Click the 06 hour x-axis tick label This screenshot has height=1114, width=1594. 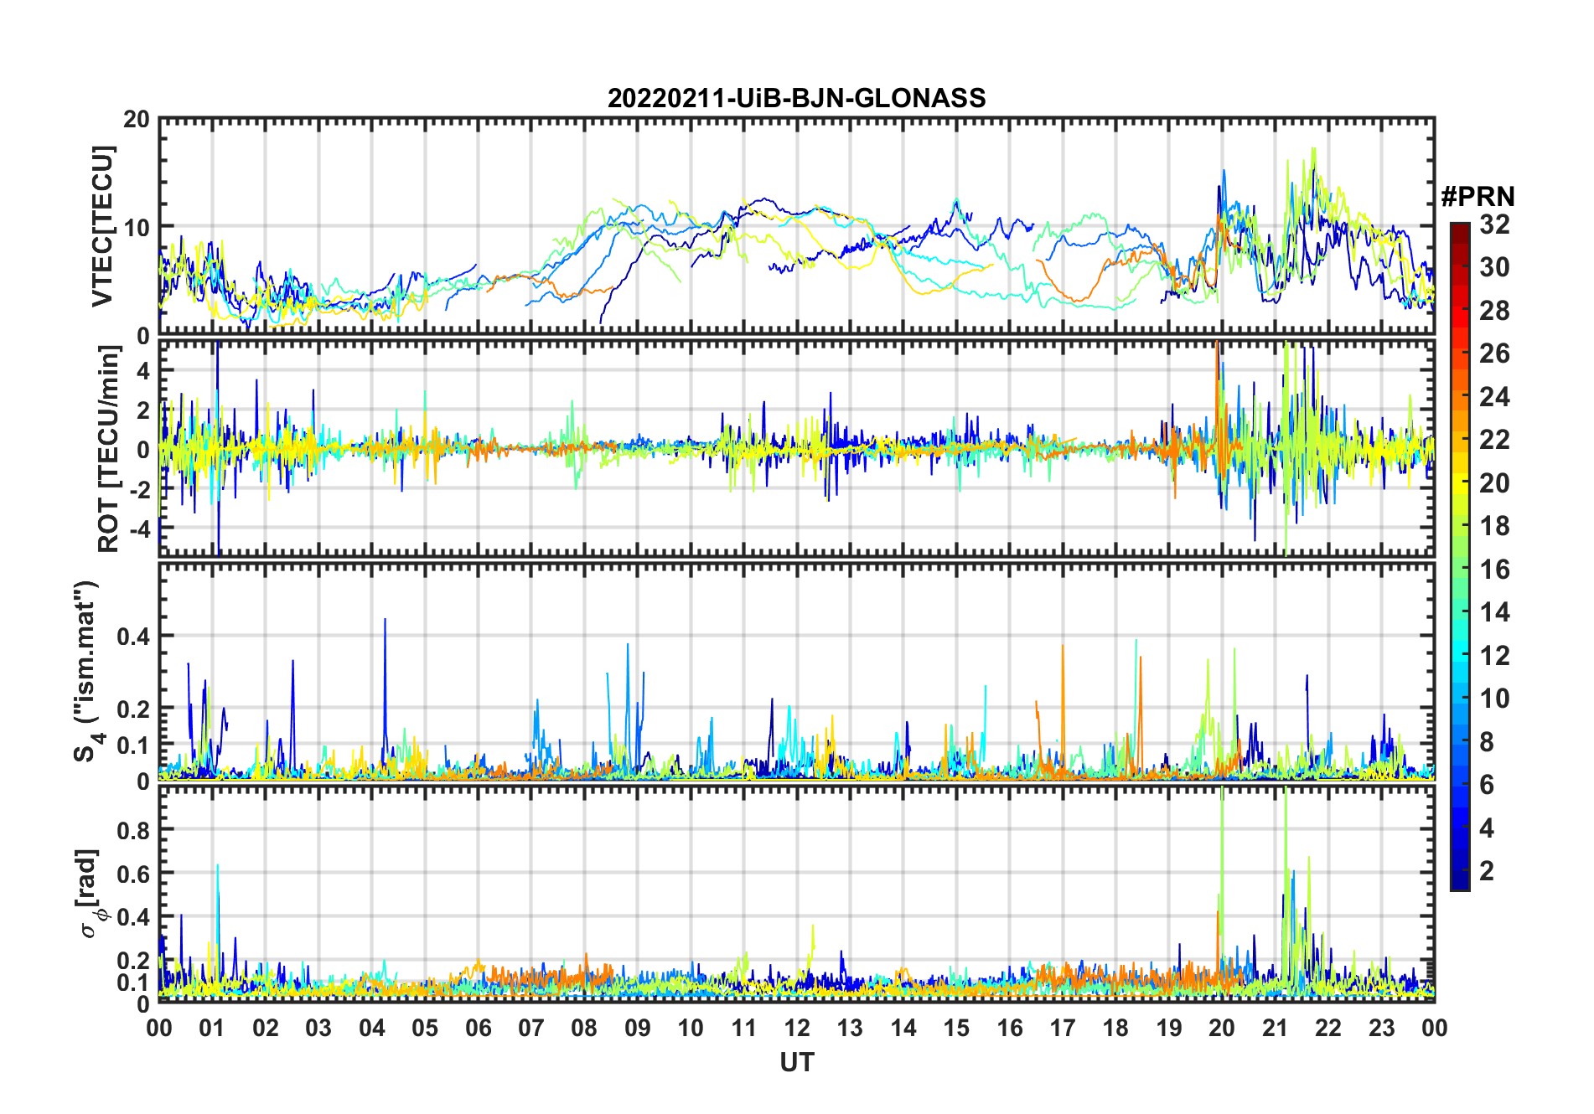click(478, 1028)
